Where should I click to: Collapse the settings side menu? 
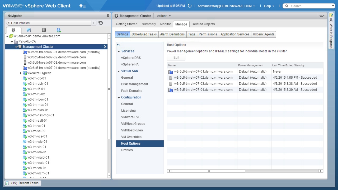click(118, 45)
